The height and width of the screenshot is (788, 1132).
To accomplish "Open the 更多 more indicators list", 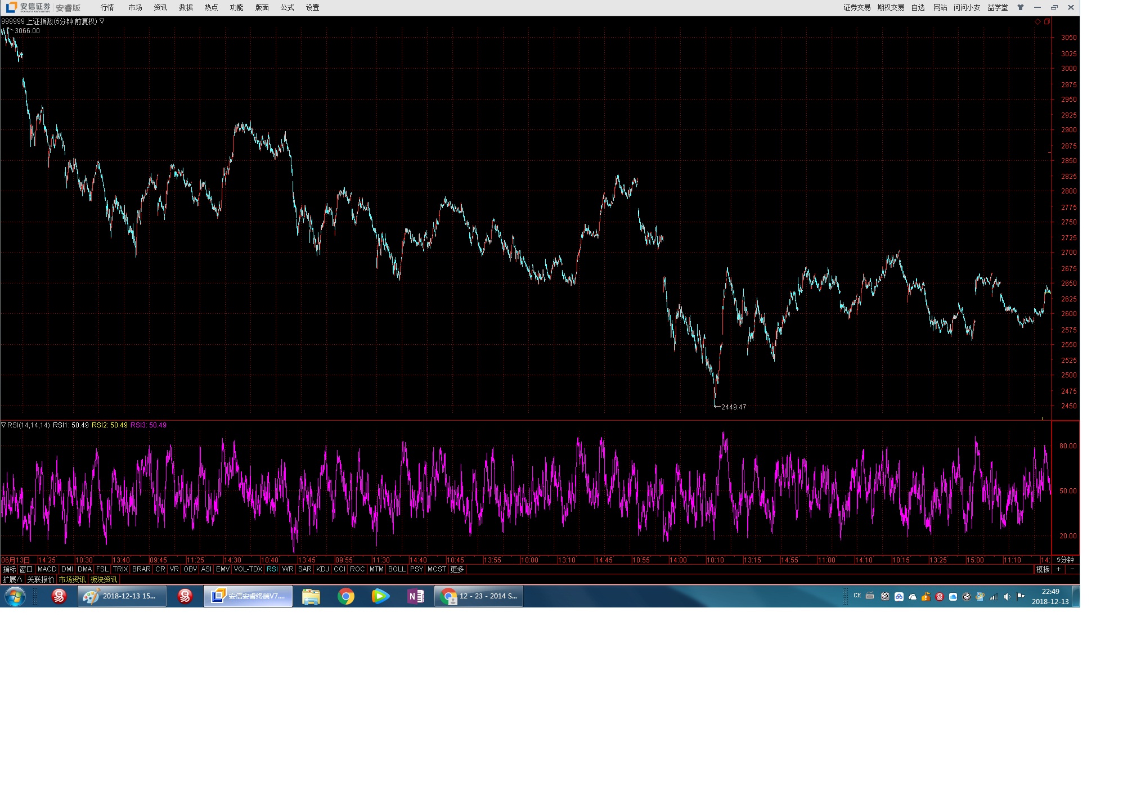I will [x=457, y=569].
